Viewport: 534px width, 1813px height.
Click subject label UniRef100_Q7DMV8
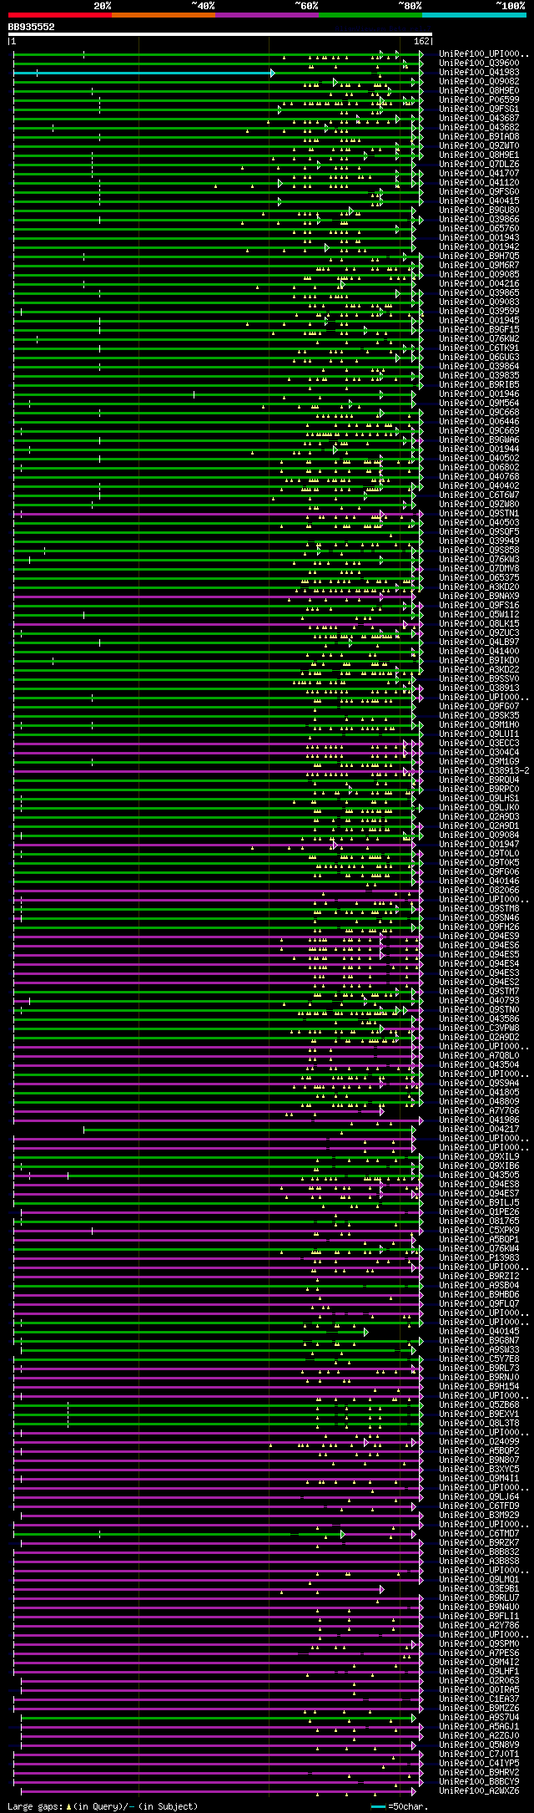479,569
